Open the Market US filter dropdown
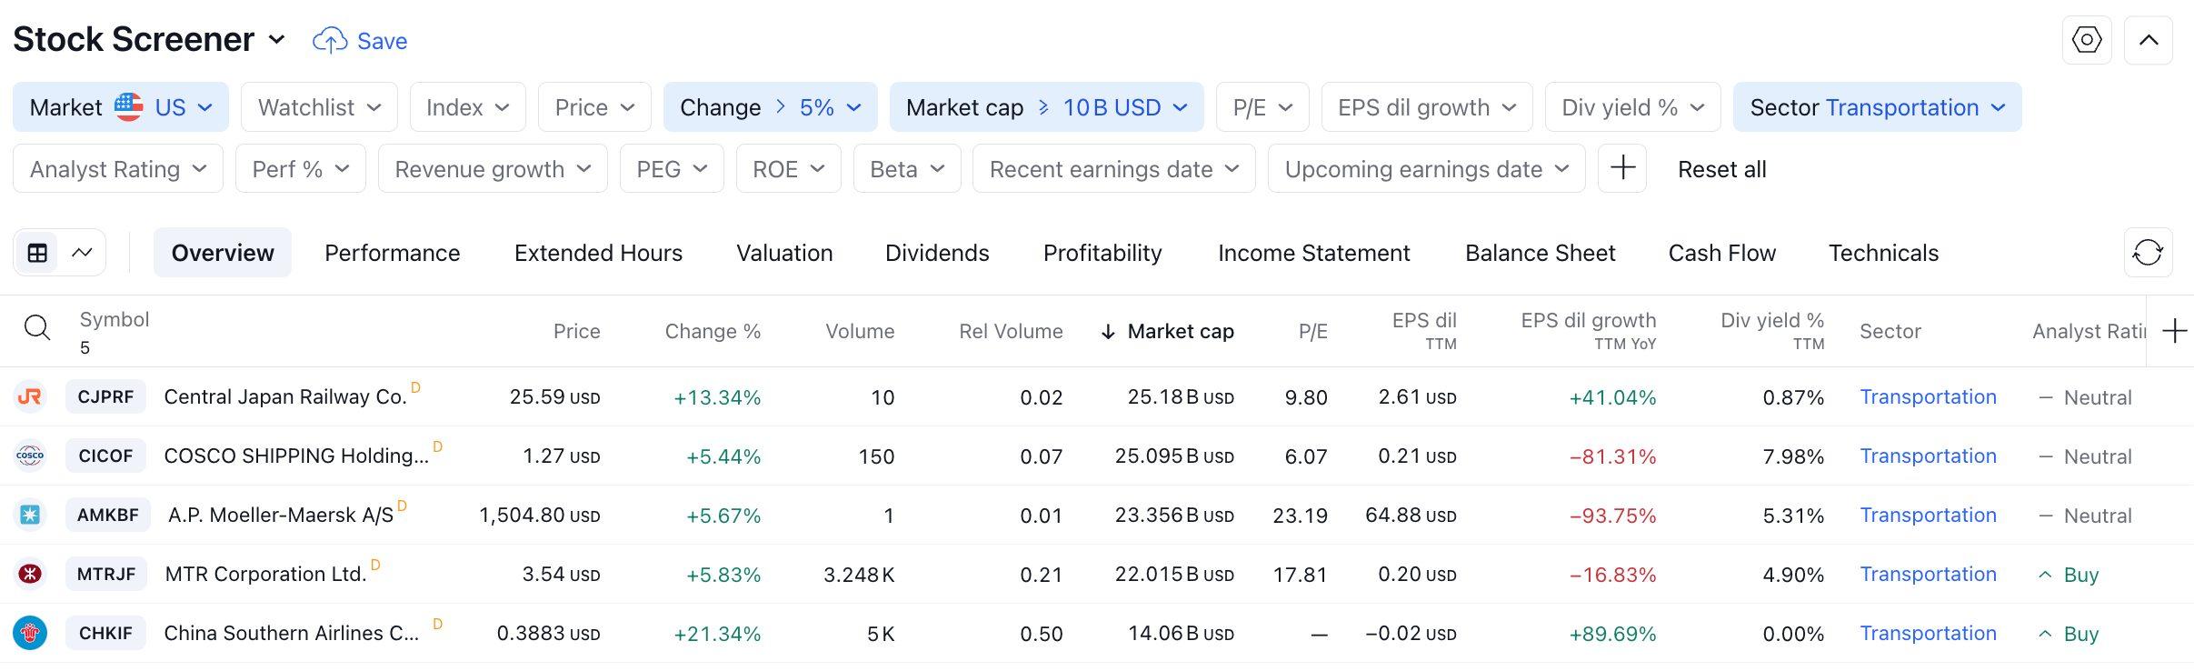Viewport: 2194px width, 671px height. click(x=121, y=107)
